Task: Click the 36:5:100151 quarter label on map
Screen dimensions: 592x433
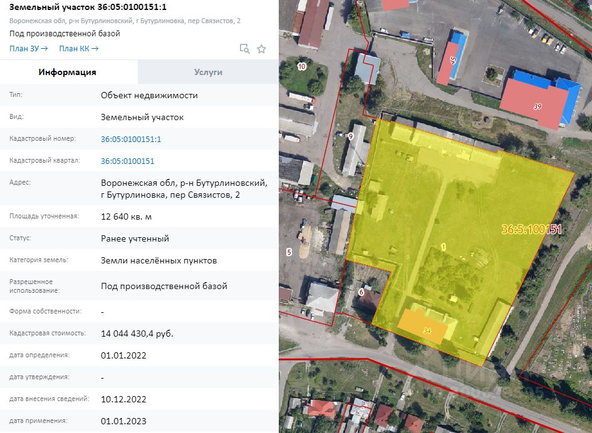Action: point(531,230)
